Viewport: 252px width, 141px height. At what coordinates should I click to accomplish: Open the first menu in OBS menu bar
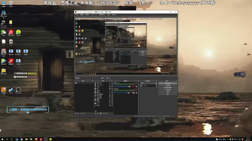click(77, 14)
